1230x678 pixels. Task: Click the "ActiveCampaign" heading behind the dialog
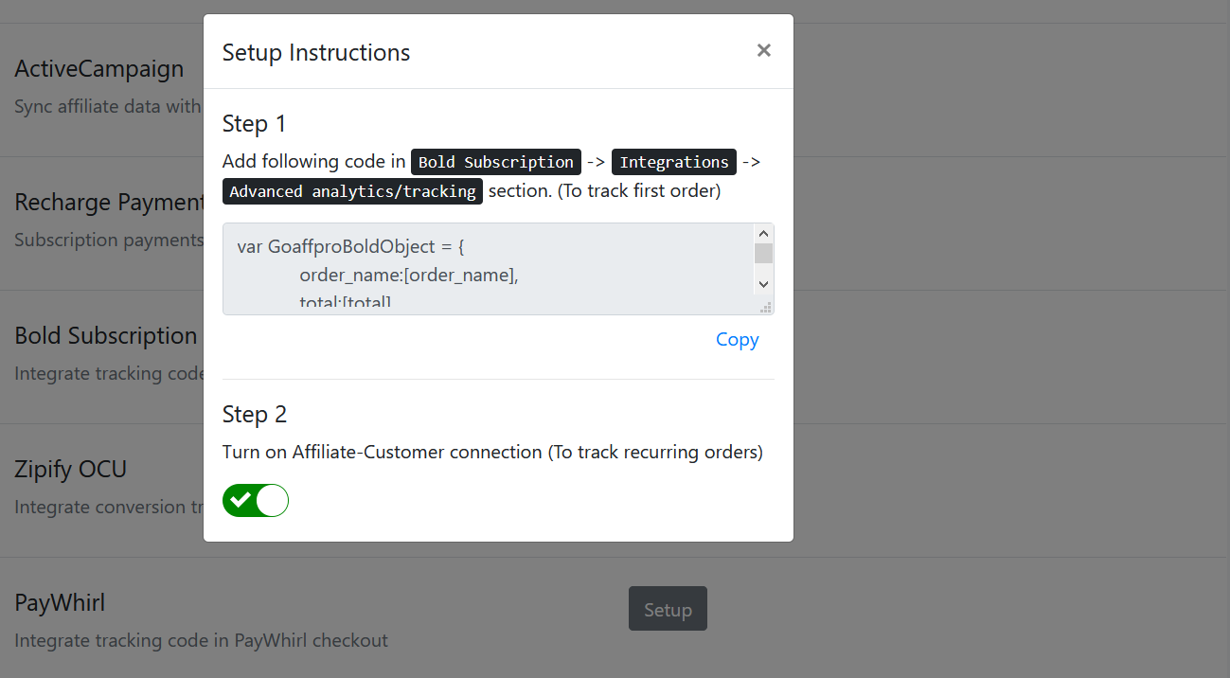point(99,69)
